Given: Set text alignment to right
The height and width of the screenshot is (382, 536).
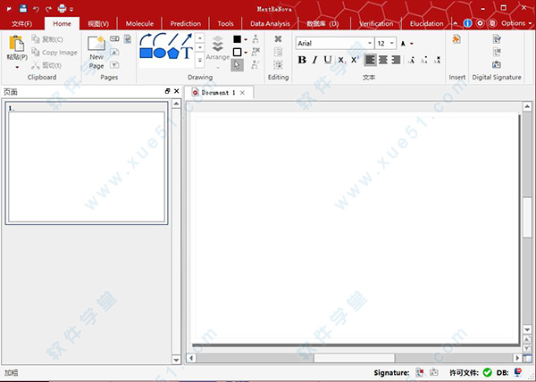Looking at the screenshot, I should pyautogui.click(x=396, y=60).
